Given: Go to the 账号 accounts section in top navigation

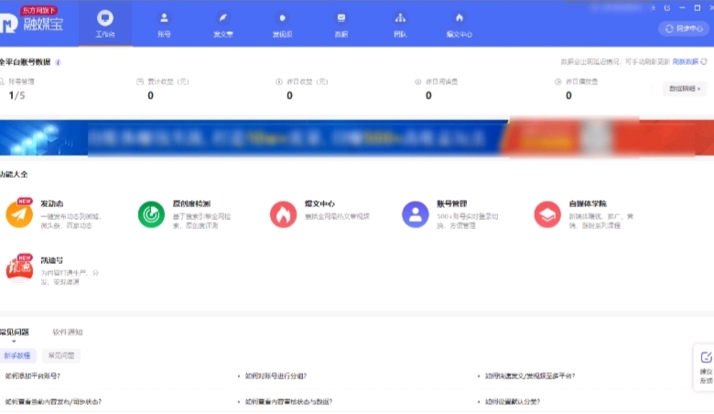Looking at the screenshot, I should coord(164,24).
